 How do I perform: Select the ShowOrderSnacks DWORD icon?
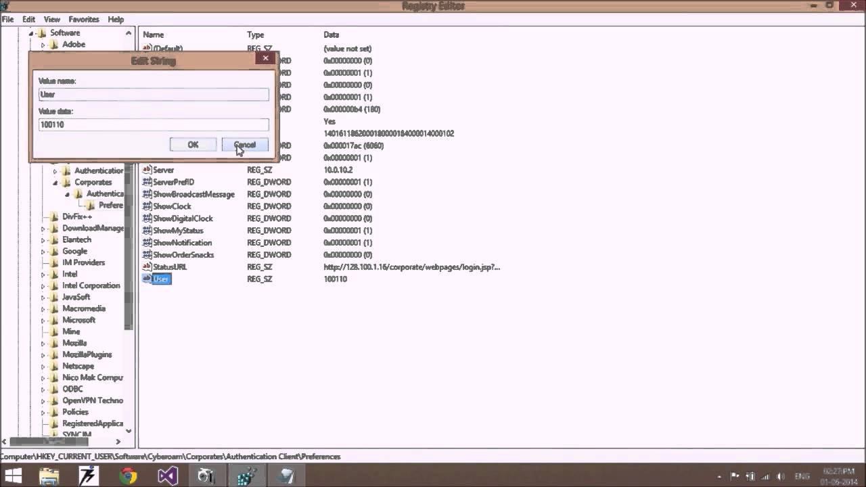[147, 255]
